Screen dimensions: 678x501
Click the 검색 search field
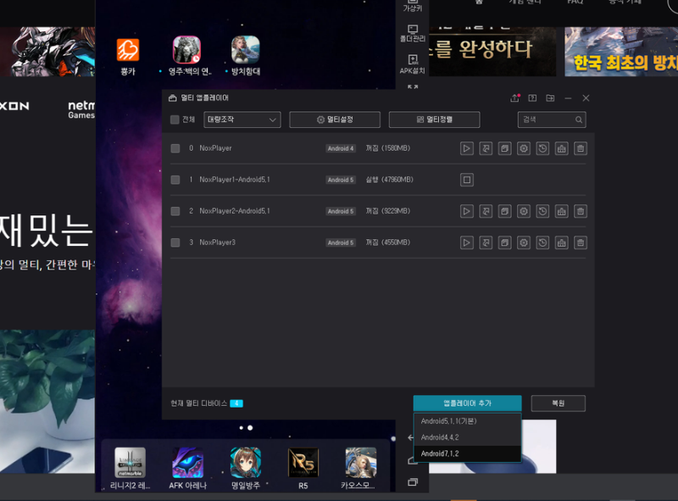pos(552,120)
